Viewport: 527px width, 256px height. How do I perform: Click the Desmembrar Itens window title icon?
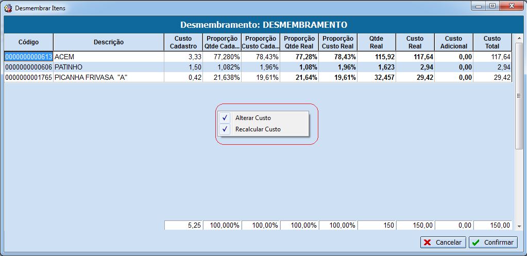(x=8, y=8)
